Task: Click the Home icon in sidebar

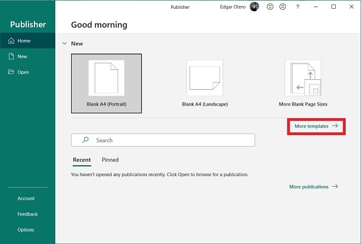Action: [x=11, y=40]
